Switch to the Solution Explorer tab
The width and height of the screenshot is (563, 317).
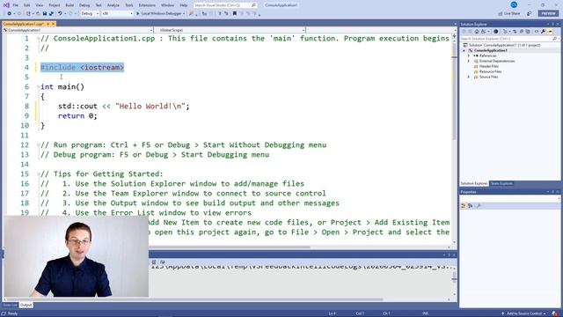474,184
